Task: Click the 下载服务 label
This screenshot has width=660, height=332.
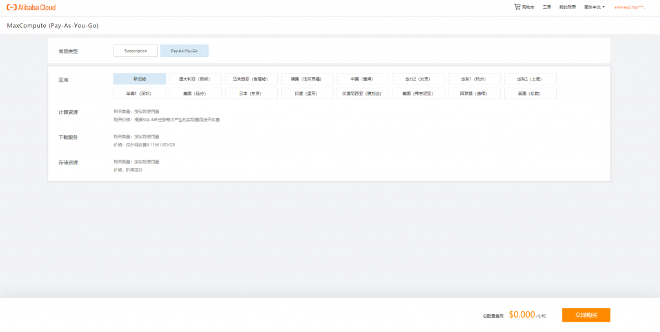Action: pyautogui.click(x=68, y=137)
